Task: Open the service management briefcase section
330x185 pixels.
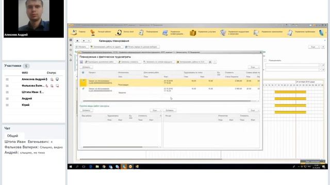Action: (x=193, y=33)
